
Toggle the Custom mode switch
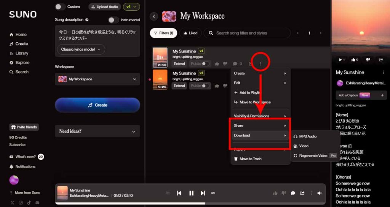(x=60, y=7)
